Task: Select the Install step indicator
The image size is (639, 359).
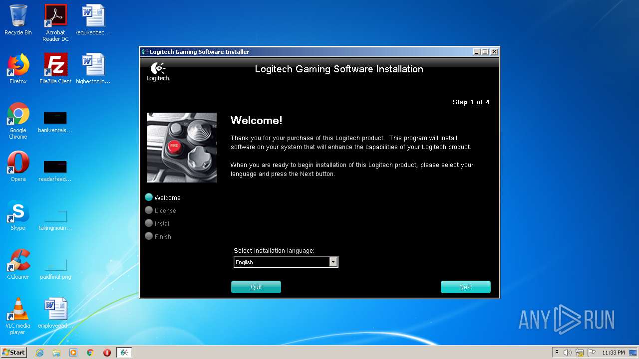Action: (x=158, y=223)
